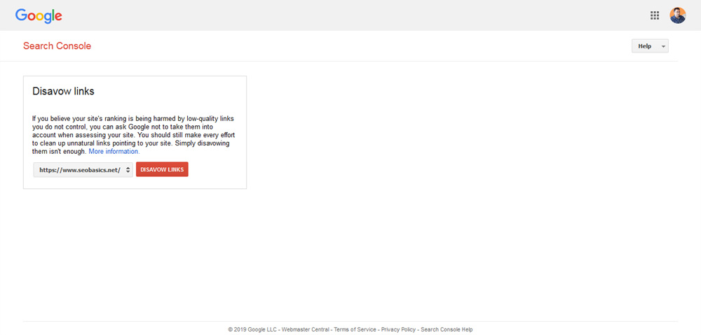Click the Google logo

tap(39, 16)
